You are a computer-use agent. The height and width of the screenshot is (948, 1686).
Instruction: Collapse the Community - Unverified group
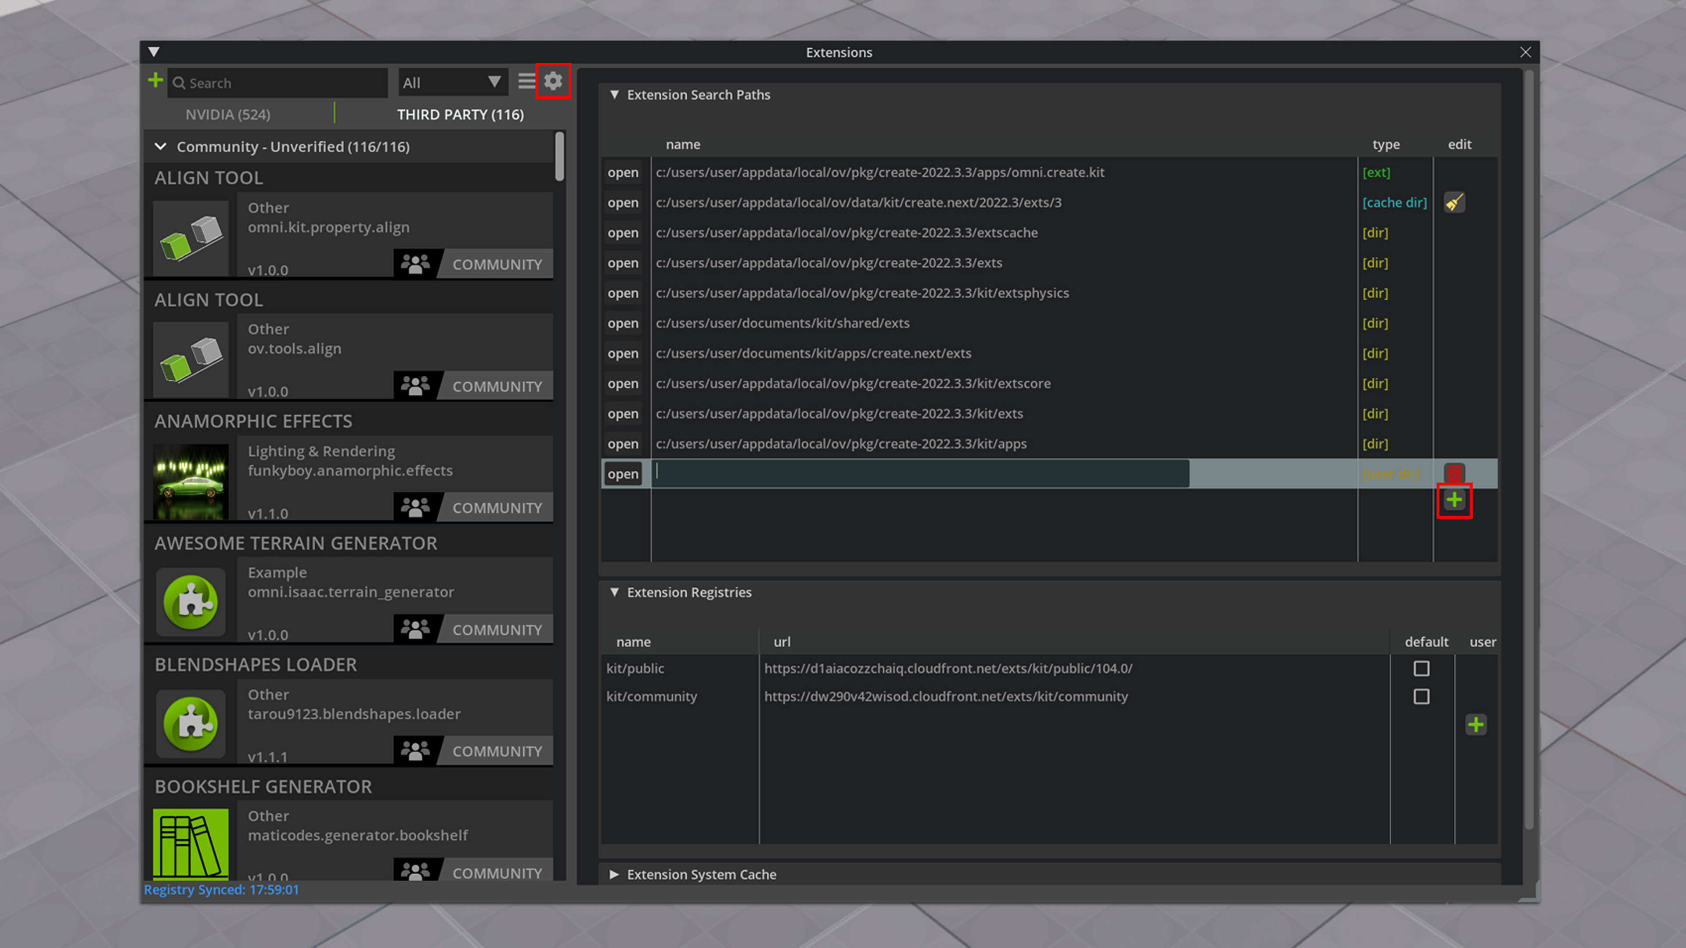coord(160,147)
